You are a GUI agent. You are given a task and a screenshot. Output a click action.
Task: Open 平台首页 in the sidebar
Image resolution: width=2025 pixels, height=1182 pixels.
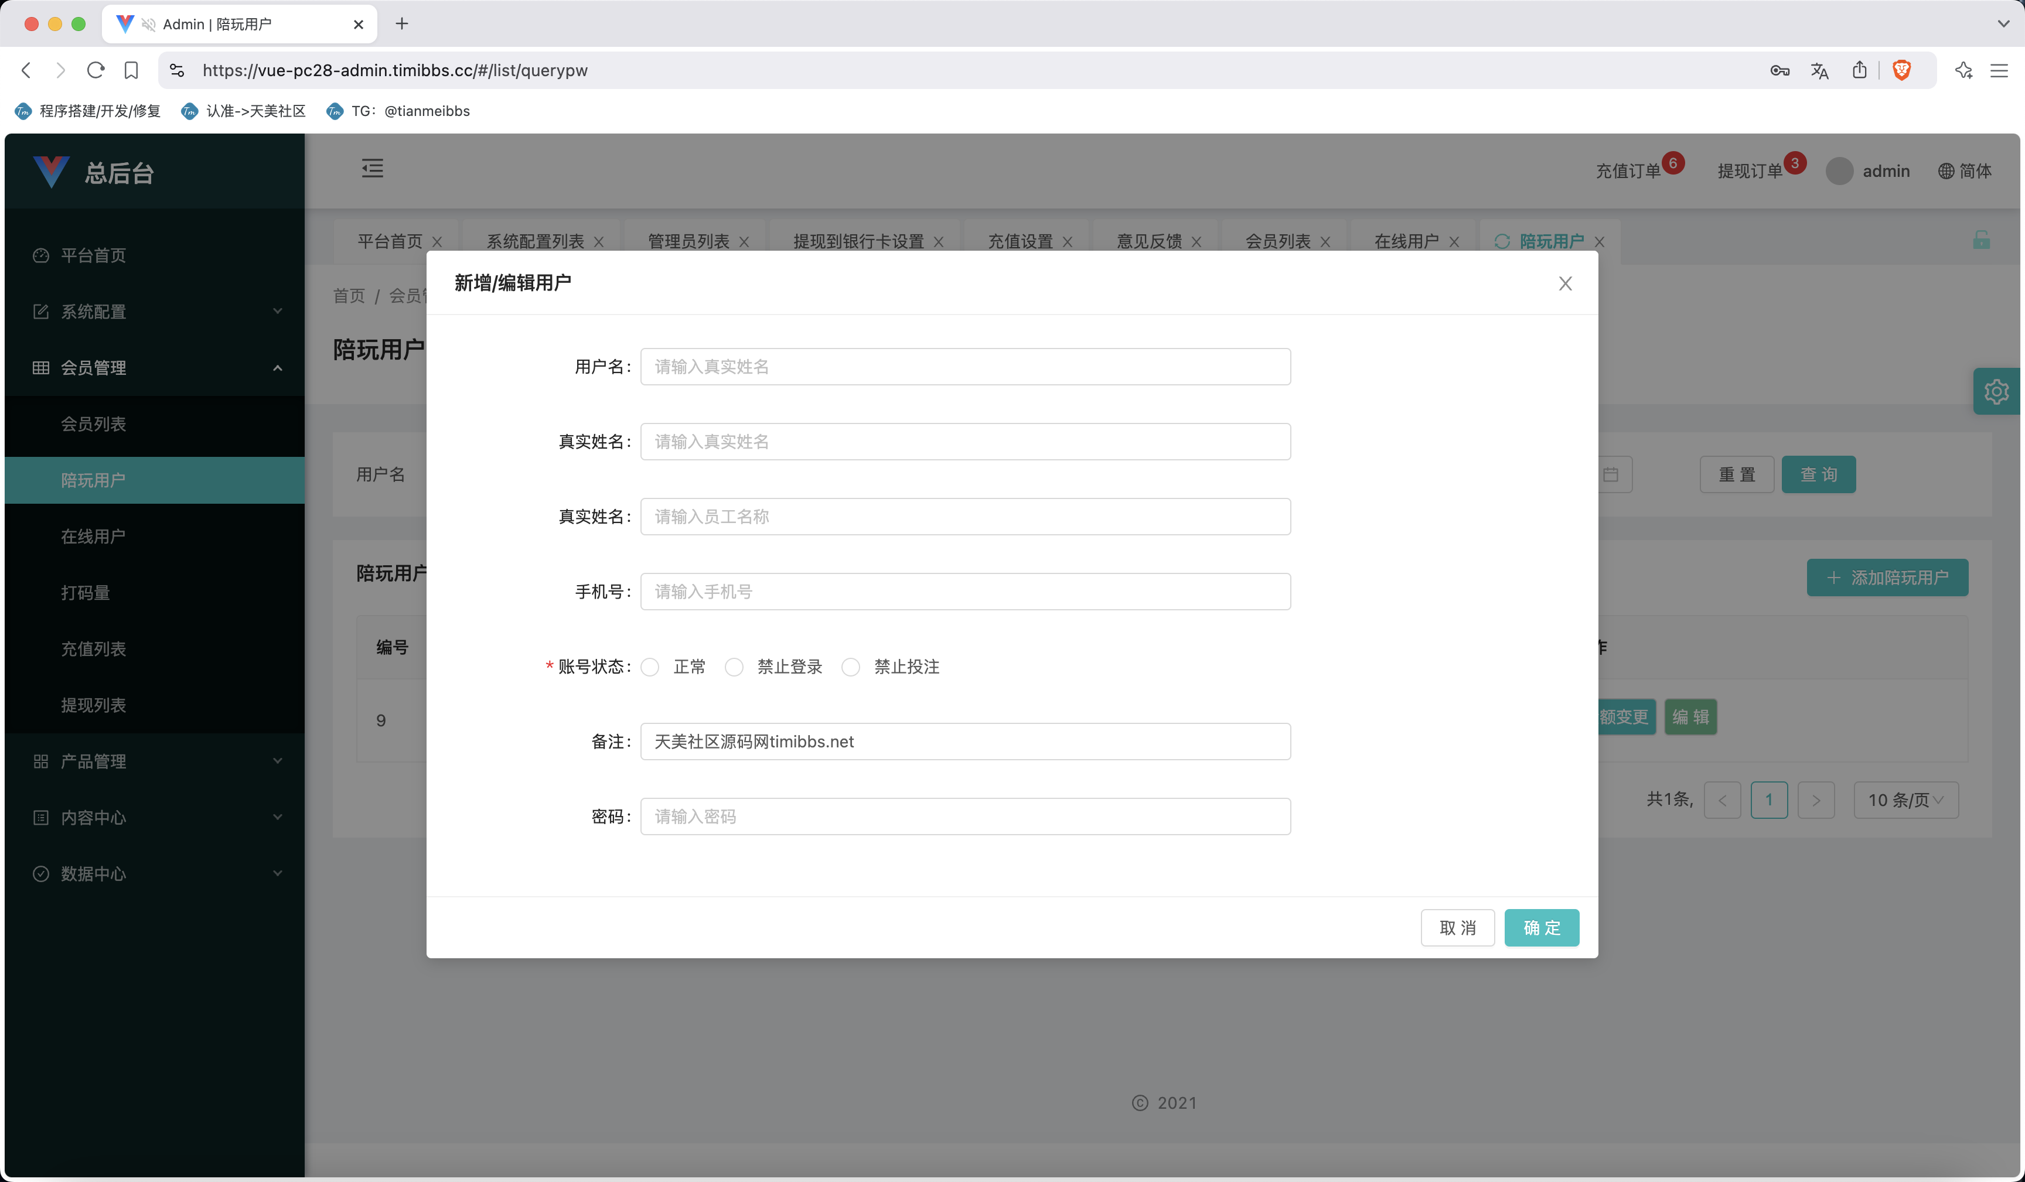(154, 255)
